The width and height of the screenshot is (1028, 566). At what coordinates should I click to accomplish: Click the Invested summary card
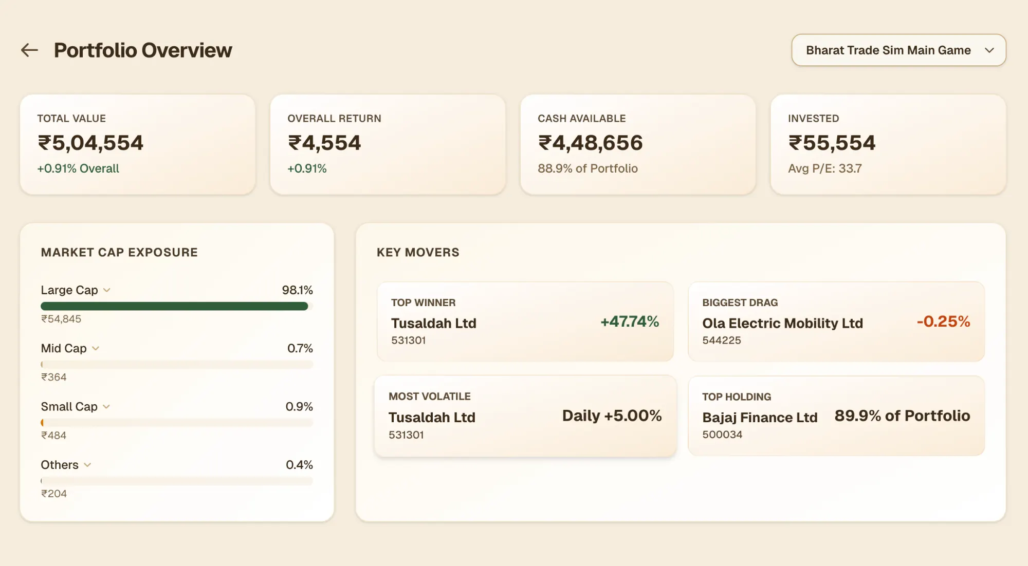pos(888,144)
